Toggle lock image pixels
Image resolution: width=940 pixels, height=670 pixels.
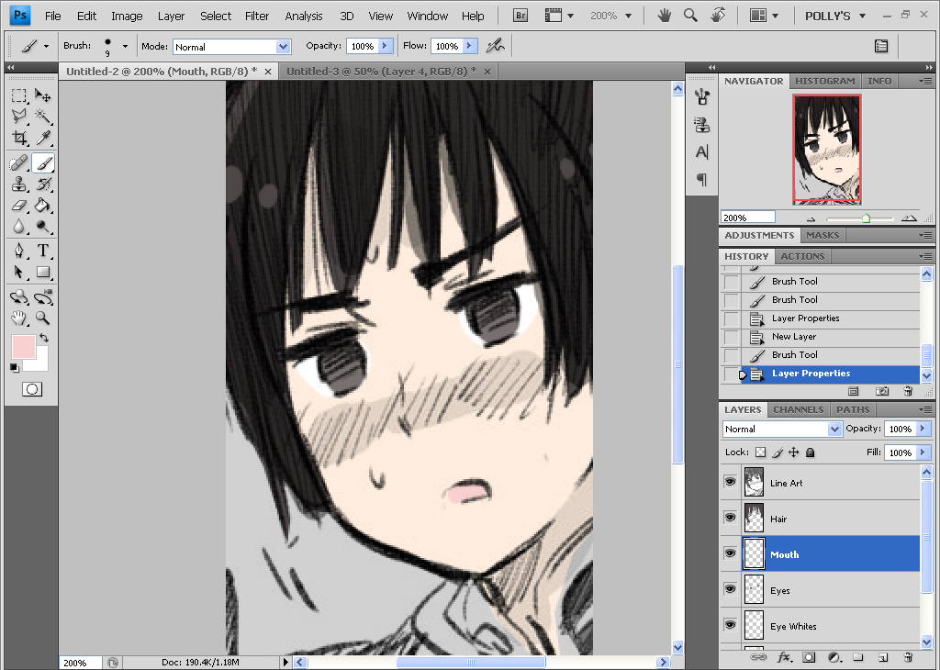[778, 452]
